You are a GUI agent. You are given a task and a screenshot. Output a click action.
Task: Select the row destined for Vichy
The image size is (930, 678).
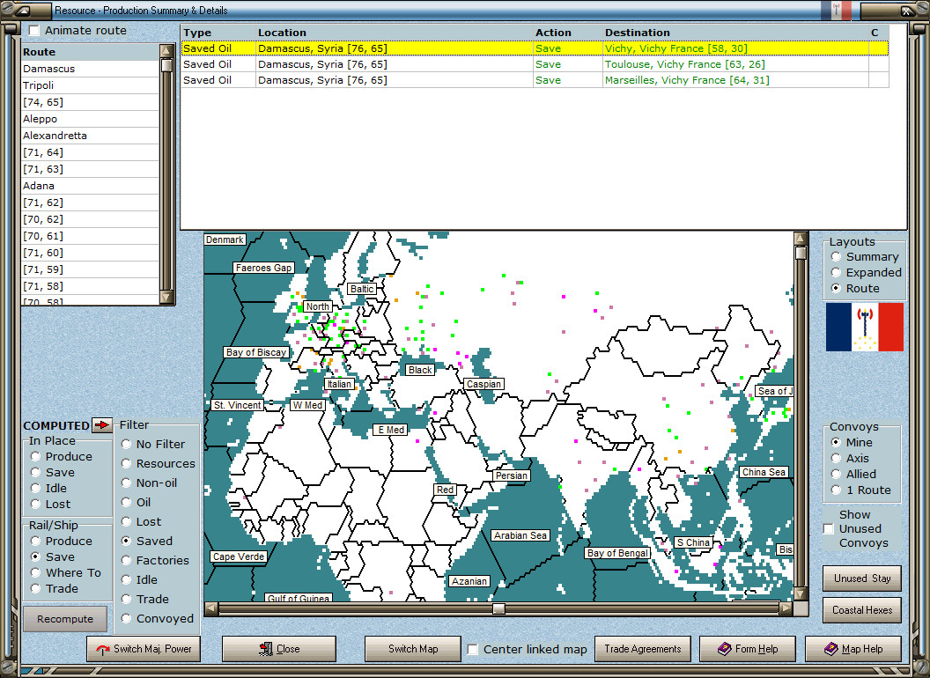pos(535,48)
